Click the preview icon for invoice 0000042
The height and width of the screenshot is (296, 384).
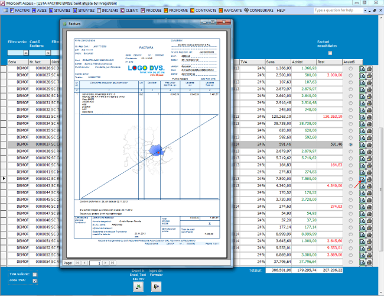tap(363, 179)
